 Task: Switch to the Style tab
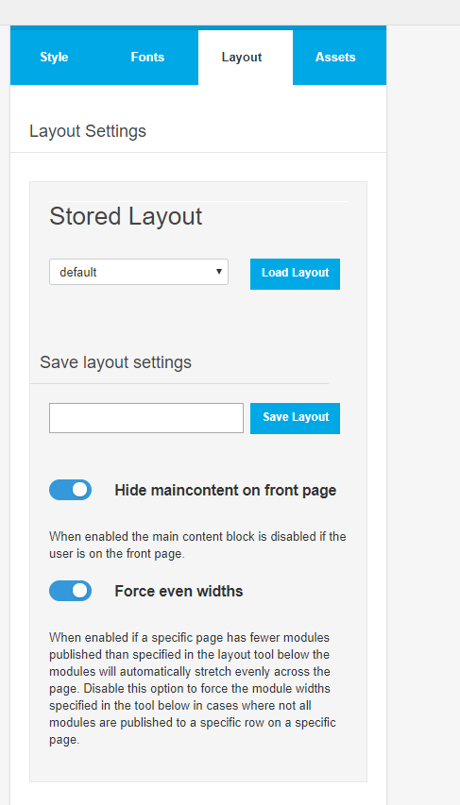click(x=54, y=57)
